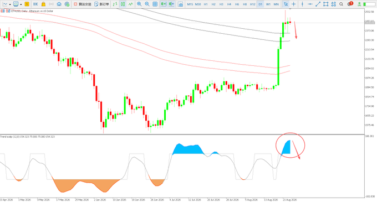Select the H8 timeframe

(244, 4)
